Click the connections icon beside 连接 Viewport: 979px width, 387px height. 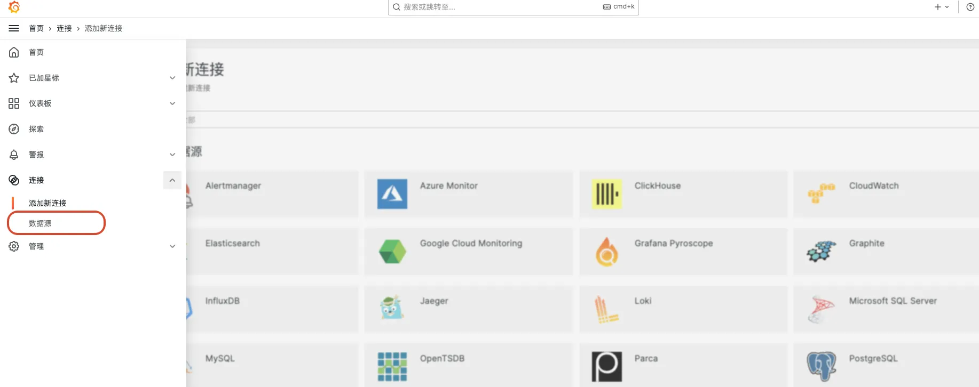[x=14, y=180]
